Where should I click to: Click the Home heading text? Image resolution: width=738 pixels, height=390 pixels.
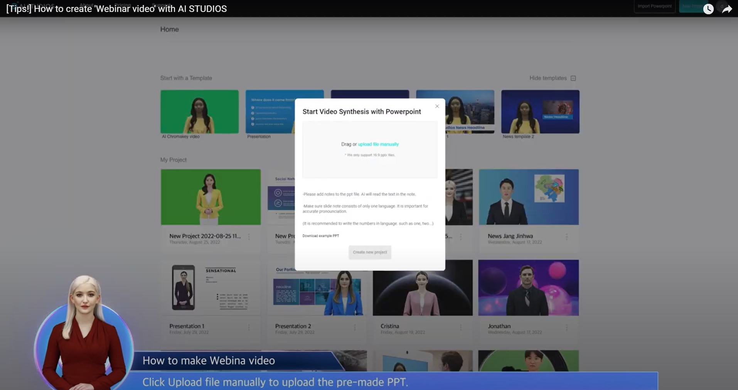click(170, 29)
